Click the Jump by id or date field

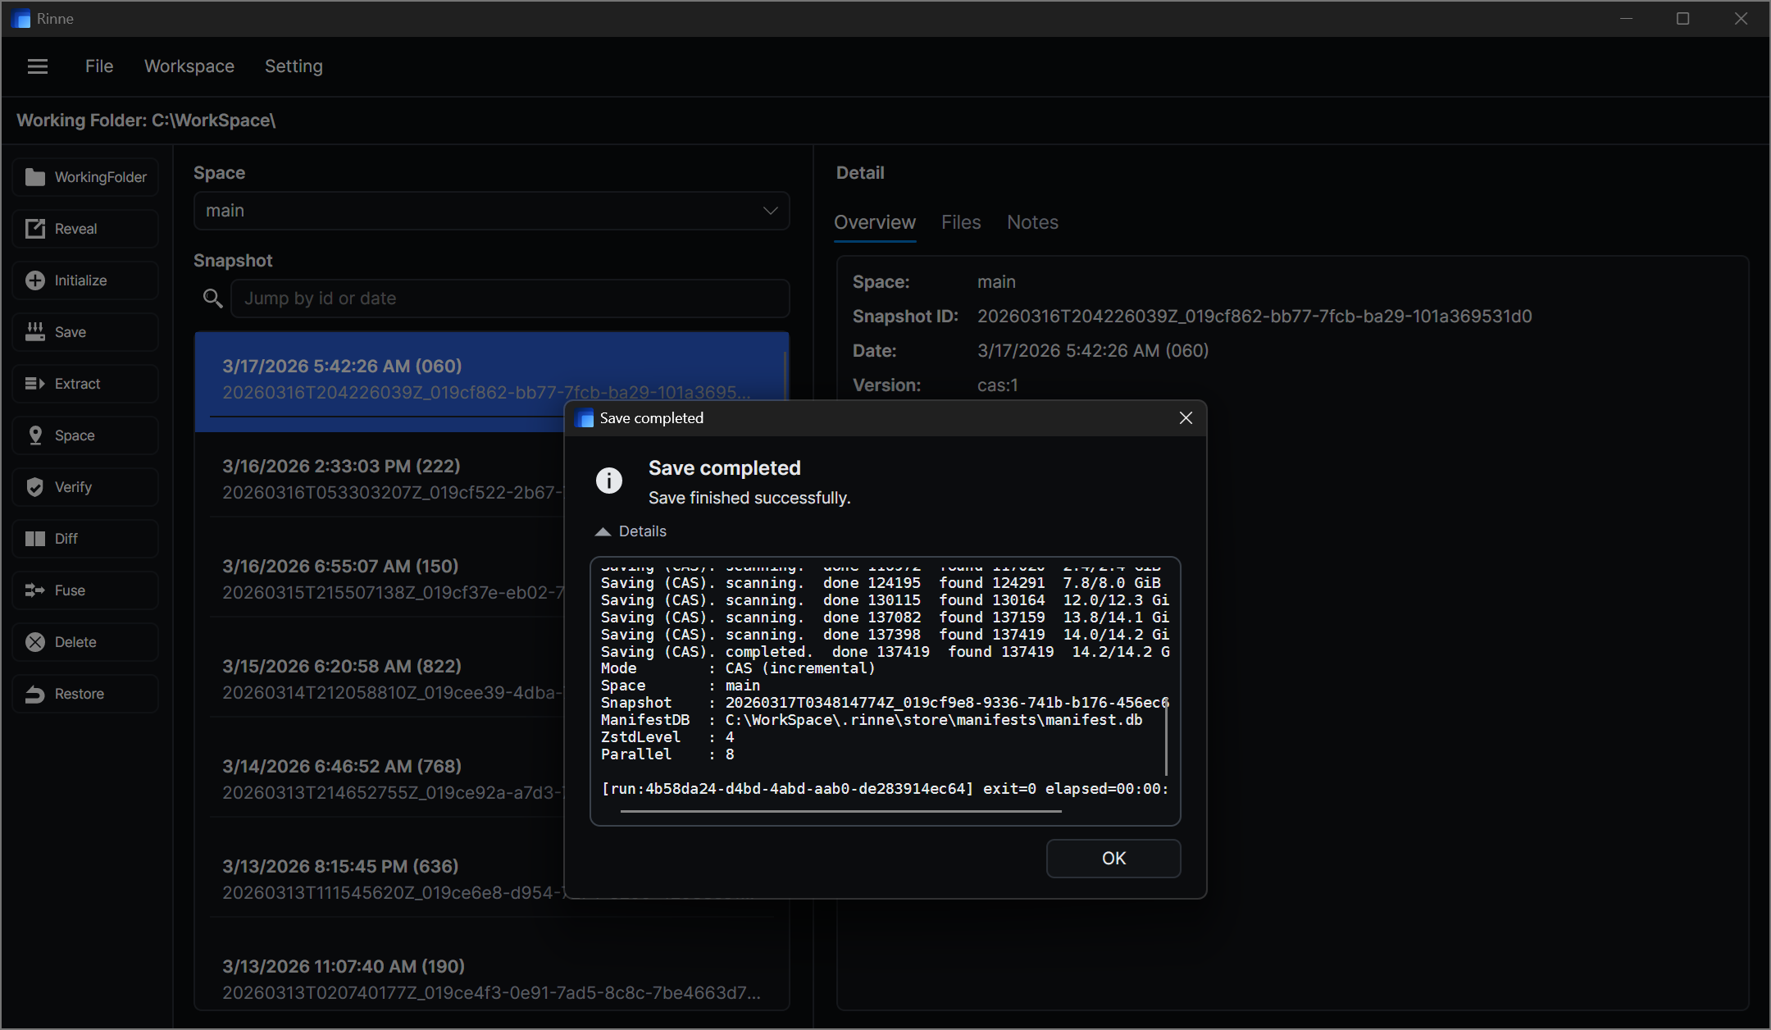click(x=510, y=299)
